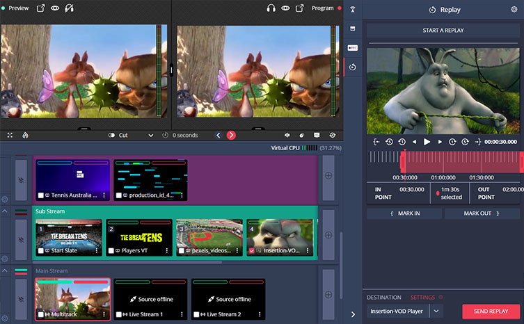Click the IN POINT time 00:30.000

tap(412, 189)
